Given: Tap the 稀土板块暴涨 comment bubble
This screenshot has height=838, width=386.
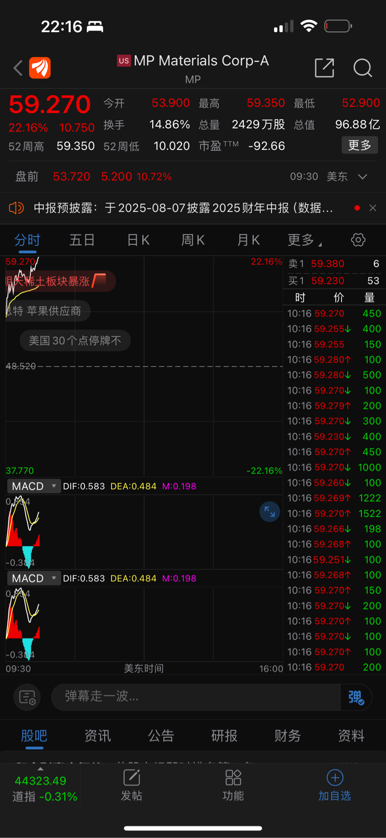Looking at the screenshot, I should click(61, 281).
